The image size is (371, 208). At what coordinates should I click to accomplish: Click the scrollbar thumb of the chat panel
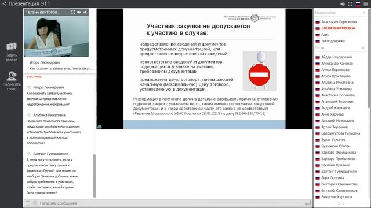94,176
